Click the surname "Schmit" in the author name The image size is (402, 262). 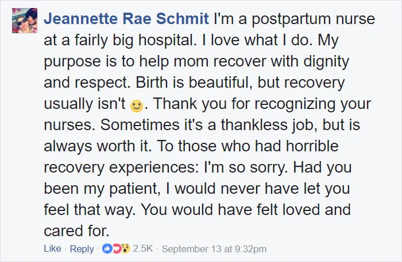click(182, 19)
